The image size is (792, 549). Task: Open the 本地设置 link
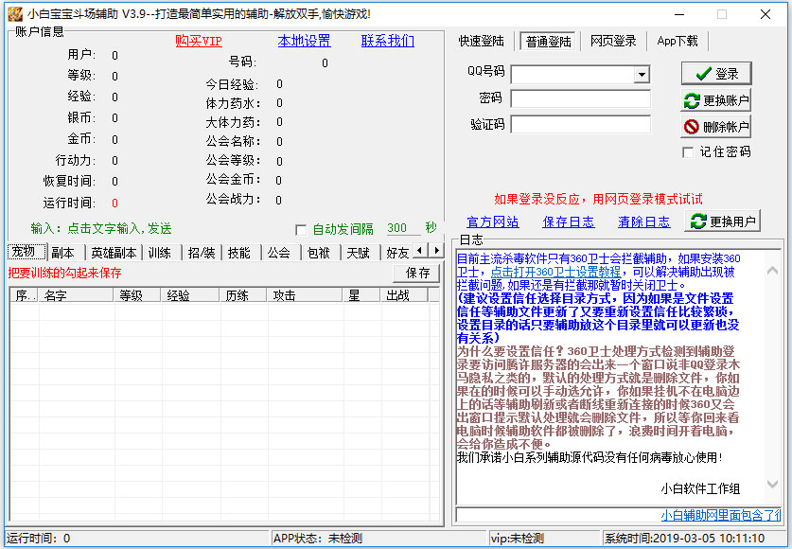point(304,41)
